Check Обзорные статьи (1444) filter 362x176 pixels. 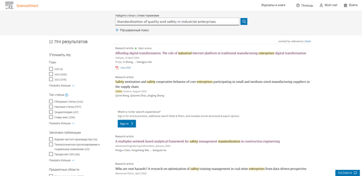(x=51, y=101)
